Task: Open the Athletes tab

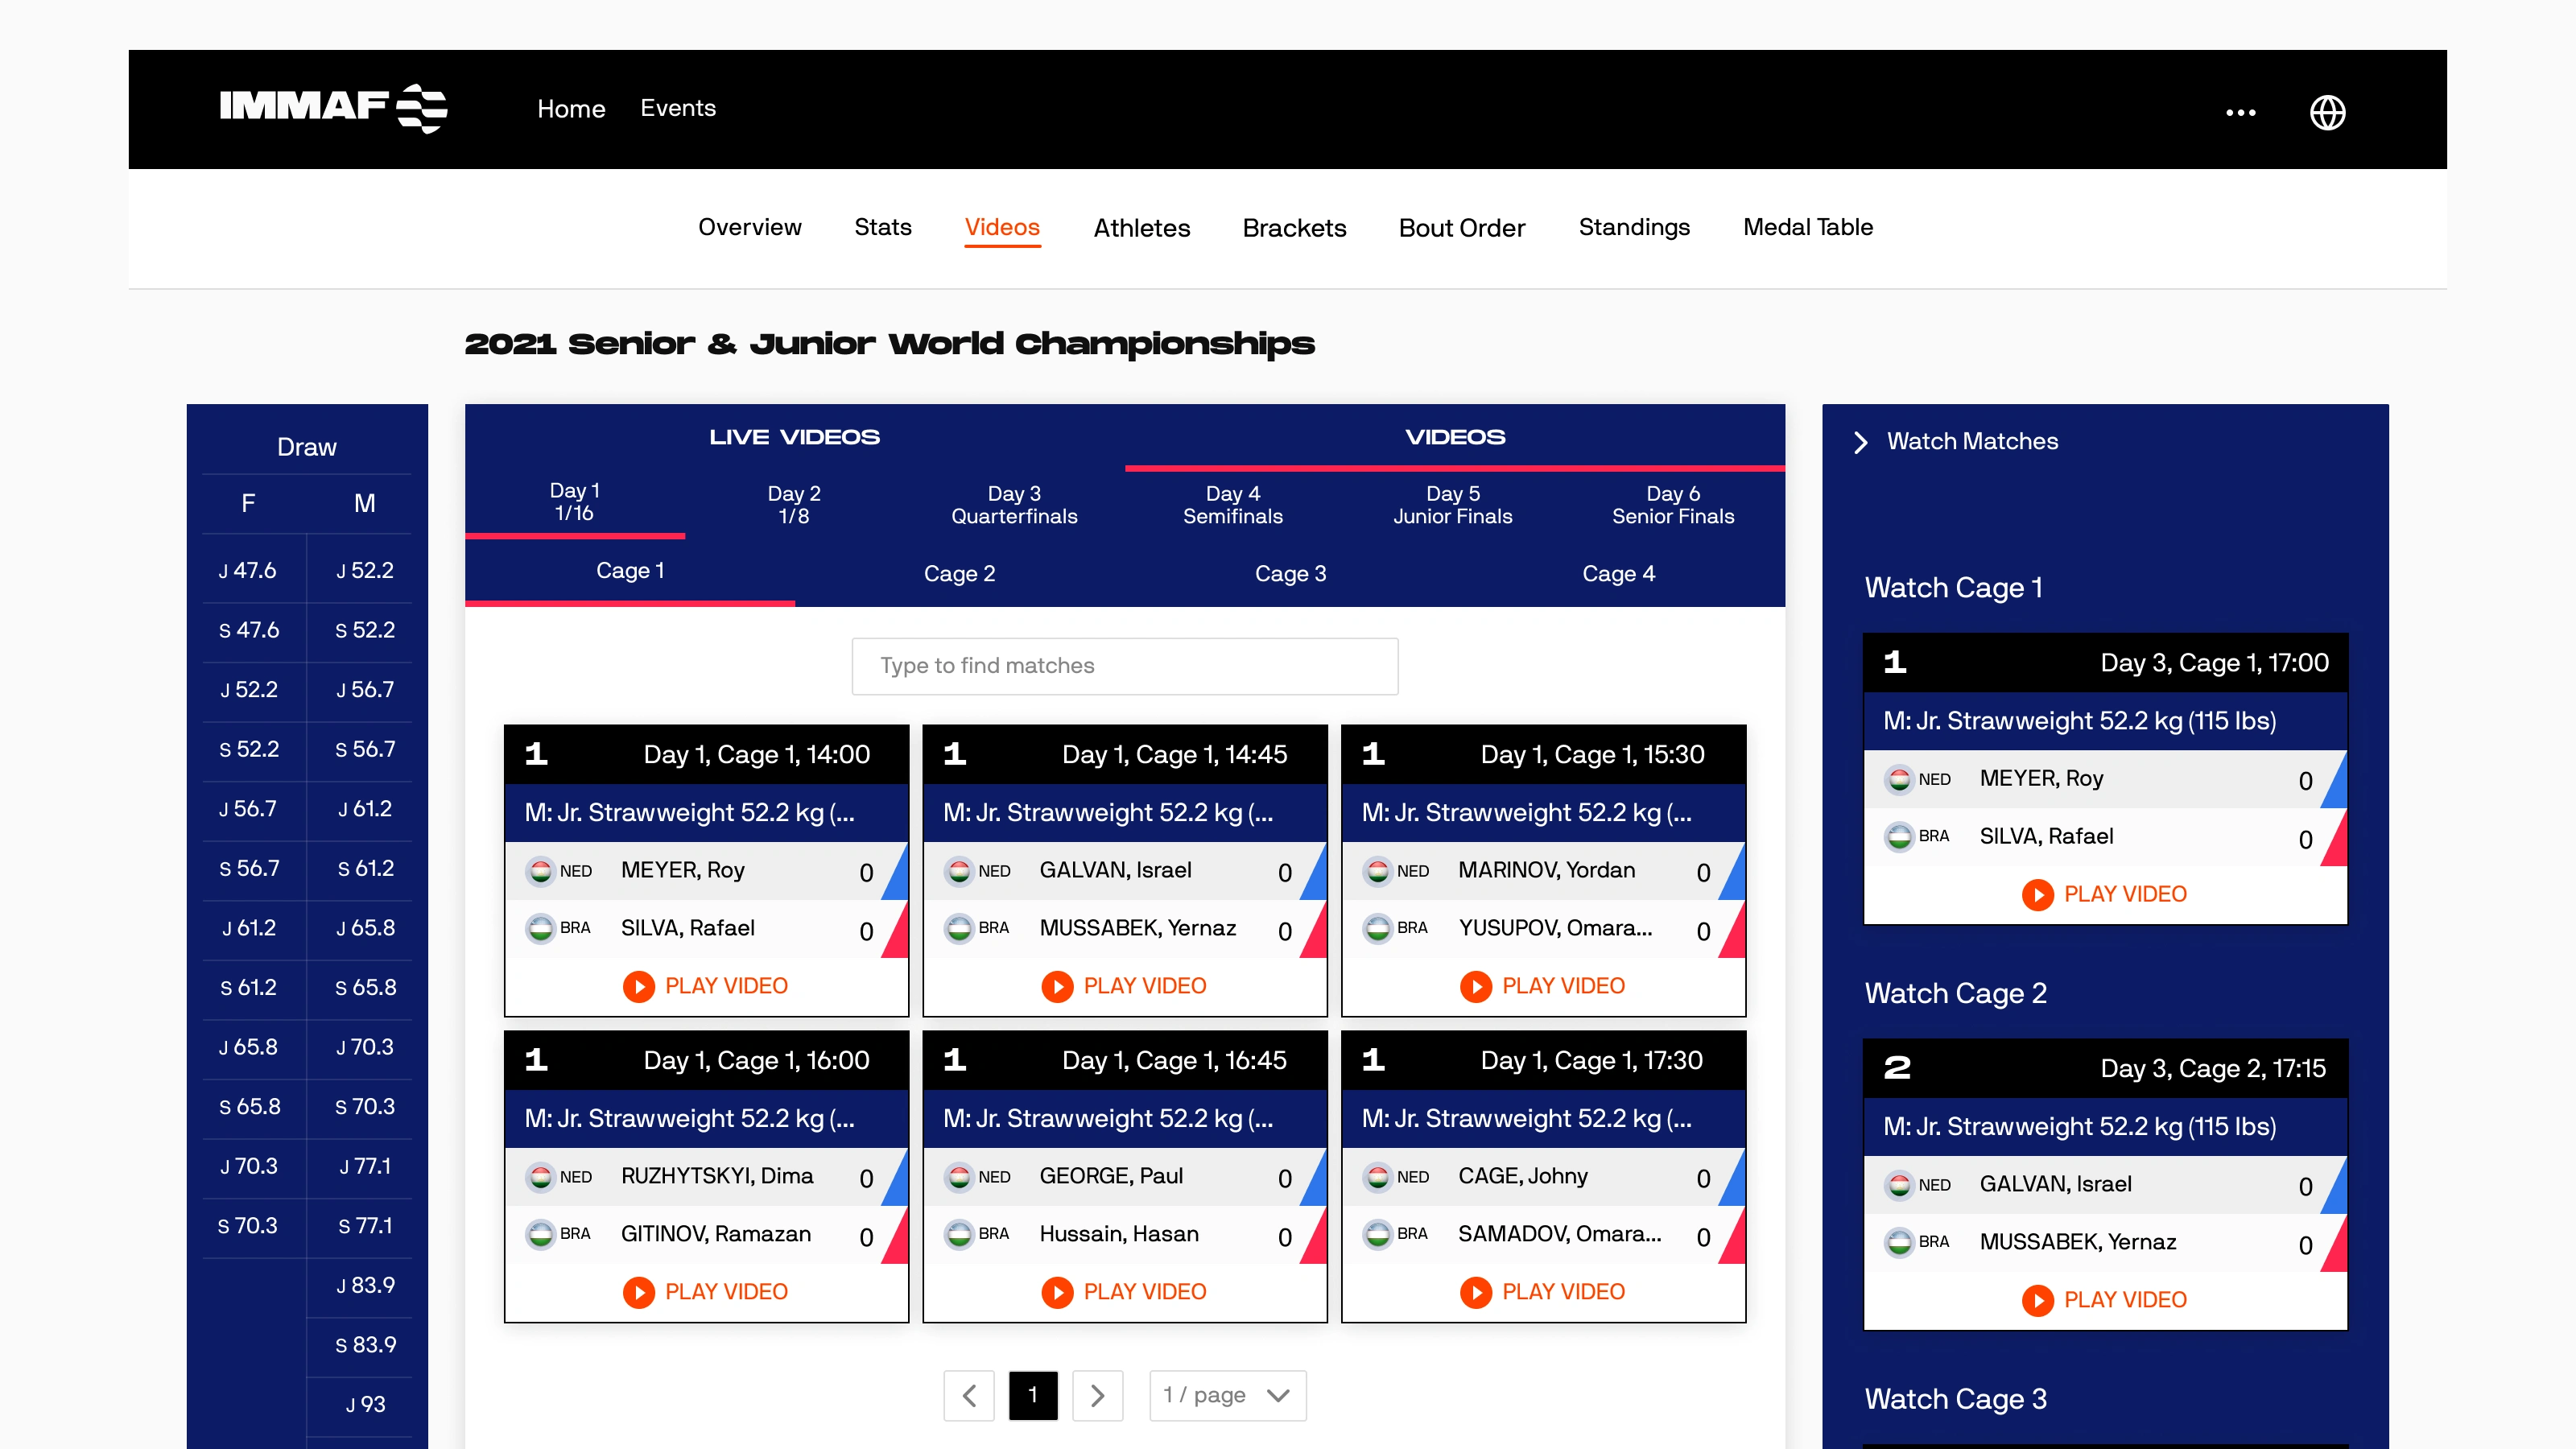Action: [x=1141, y=228]
